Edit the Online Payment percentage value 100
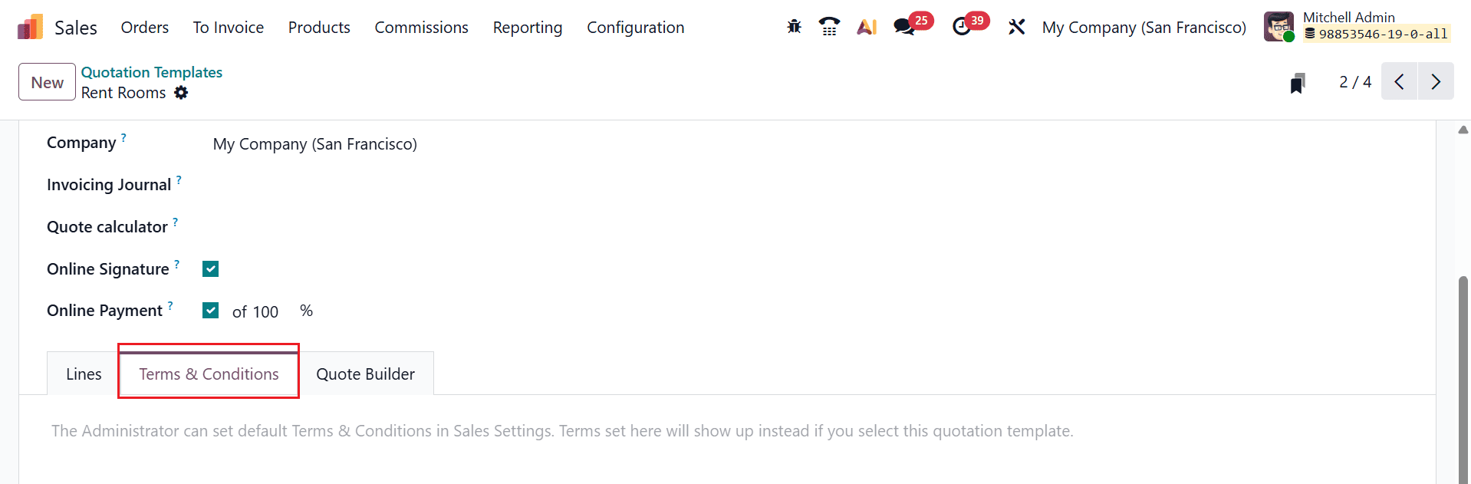1471x484 pixels. click(x=267, y=311)
